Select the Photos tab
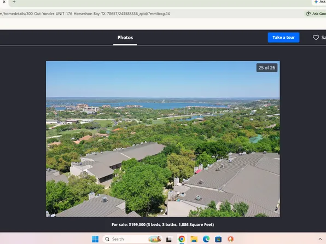Viewport: 326px width, 244px height. click(x=125, y=37)
